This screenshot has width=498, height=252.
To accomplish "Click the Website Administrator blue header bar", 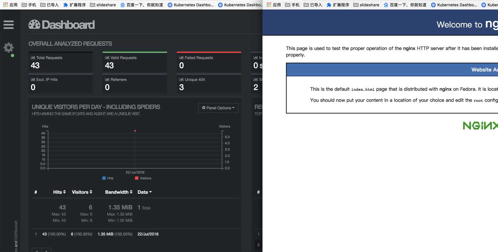I will pos(392,70).
